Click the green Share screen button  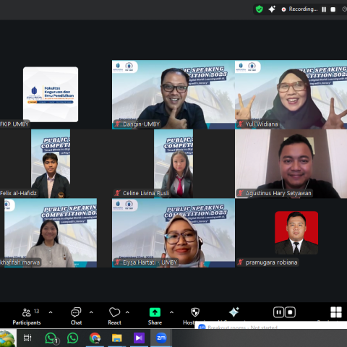click(155, 312)
